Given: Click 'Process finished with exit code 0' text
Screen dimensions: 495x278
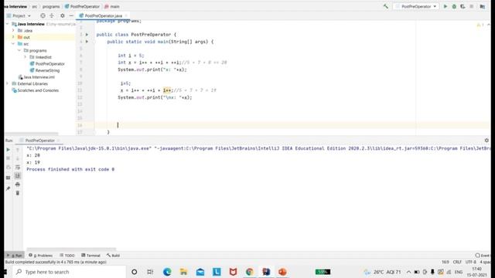Looking at the screenshot, I should pyautogui.click(x=70, y=169).
